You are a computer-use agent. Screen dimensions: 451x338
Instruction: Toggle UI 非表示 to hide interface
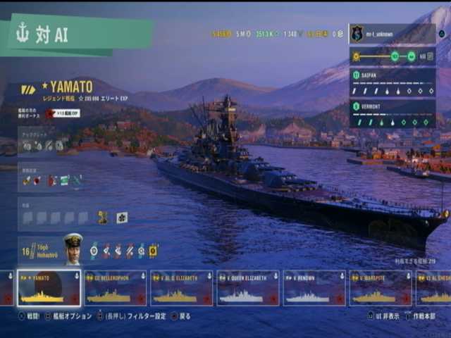coord(383,316)
